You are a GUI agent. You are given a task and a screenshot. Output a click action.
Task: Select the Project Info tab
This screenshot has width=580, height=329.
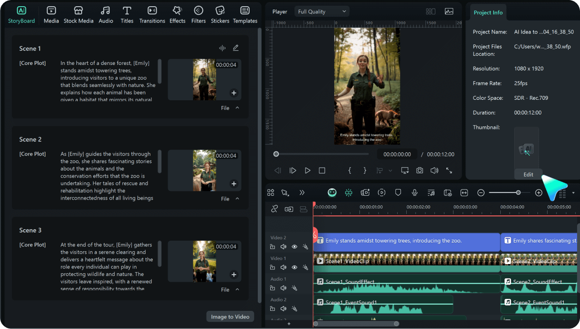pyautogui.click(x=487, y=12)
